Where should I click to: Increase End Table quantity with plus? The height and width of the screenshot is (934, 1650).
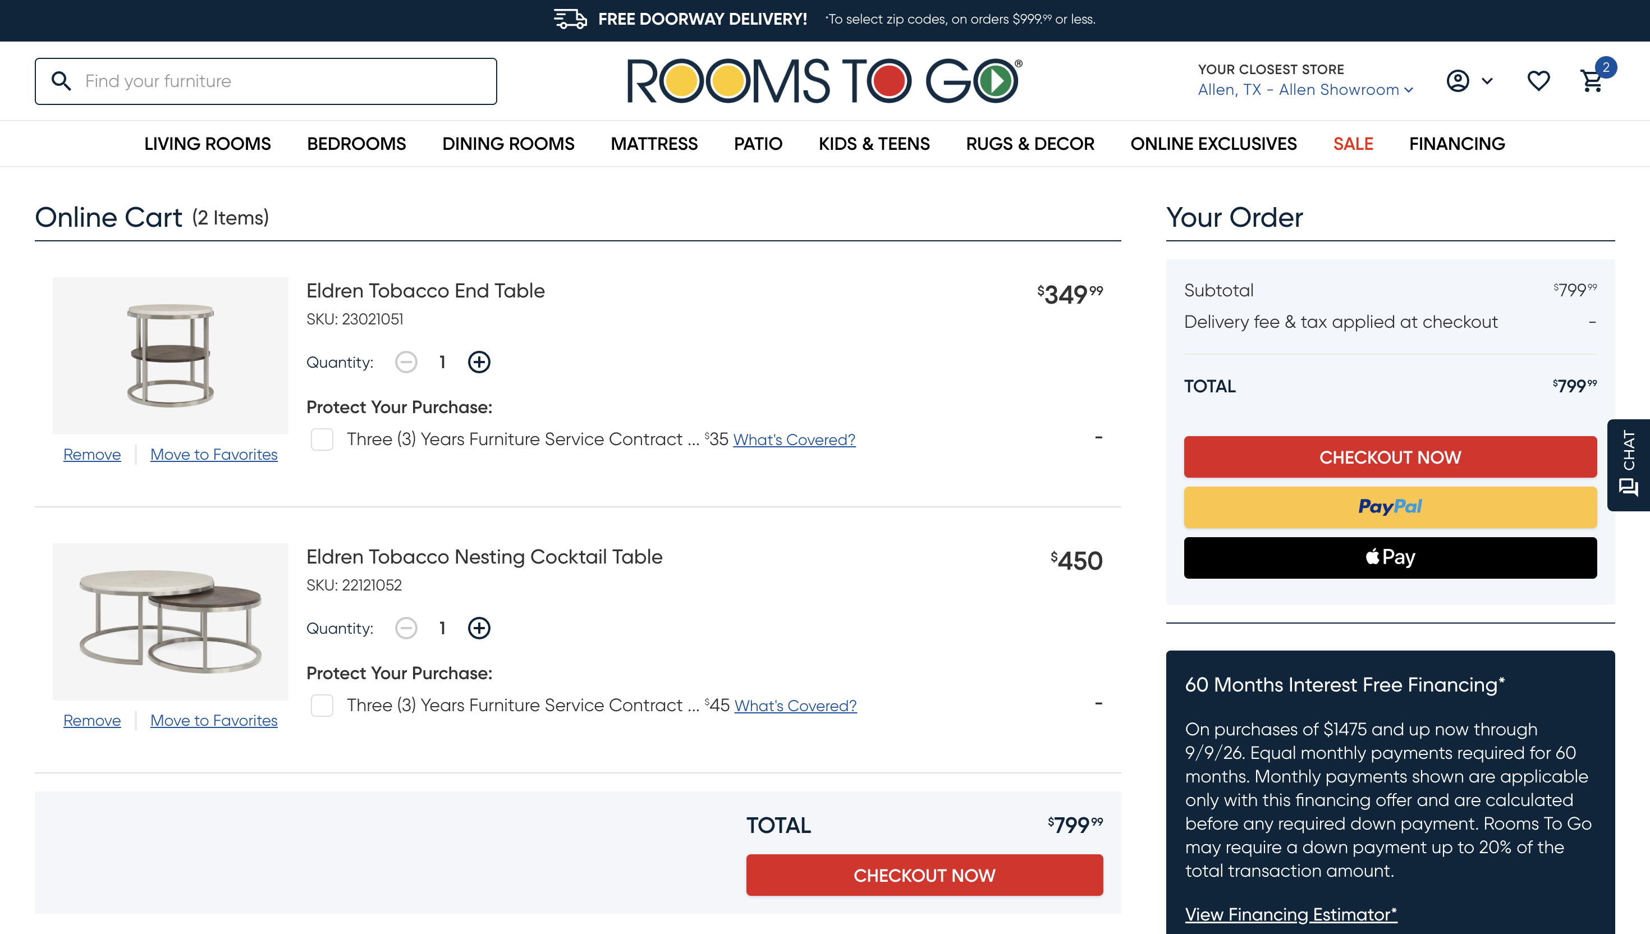tap(479, 363)
